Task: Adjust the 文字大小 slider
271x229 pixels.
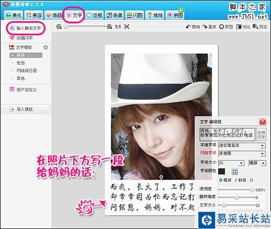Action: point(223,205)
